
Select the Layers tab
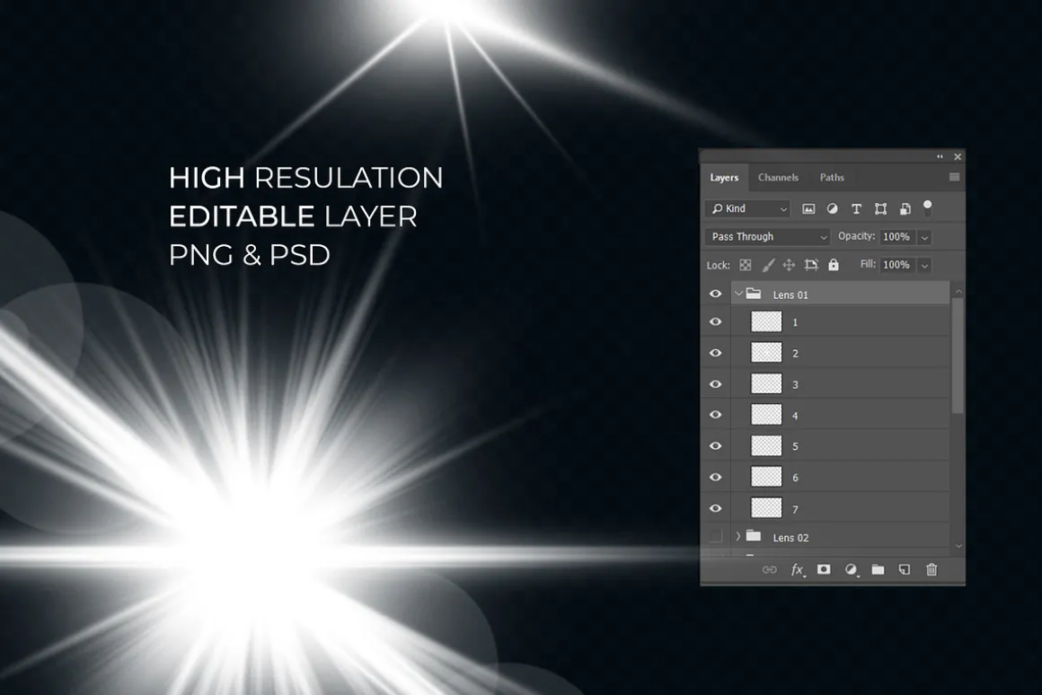(x=724, y=178)
